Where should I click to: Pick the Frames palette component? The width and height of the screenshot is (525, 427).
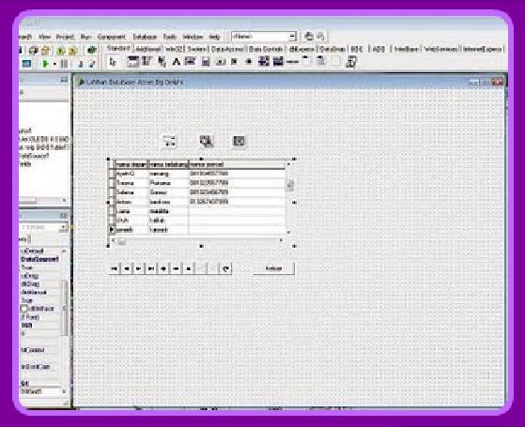coord(133,62)
